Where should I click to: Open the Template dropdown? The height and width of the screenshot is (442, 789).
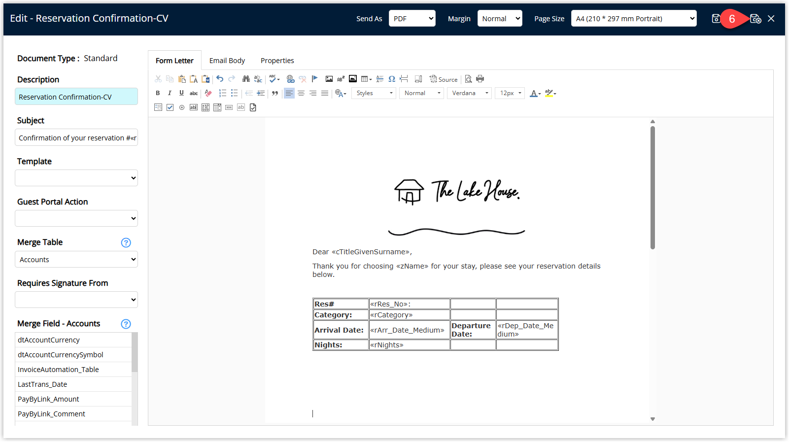point(76,178)
